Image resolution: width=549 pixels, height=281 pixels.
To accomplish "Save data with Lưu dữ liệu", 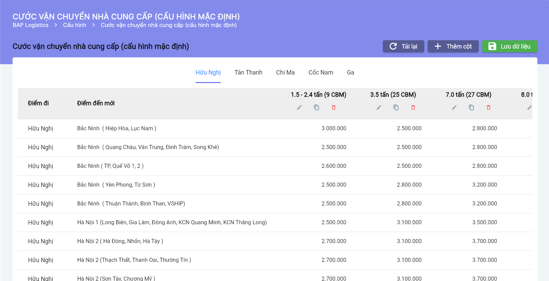I will pos(509,46).
